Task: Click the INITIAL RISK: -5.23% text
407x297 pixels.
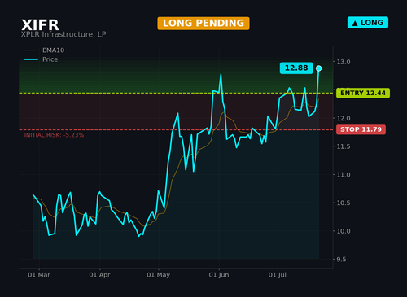Action: (x=54, y=135)
